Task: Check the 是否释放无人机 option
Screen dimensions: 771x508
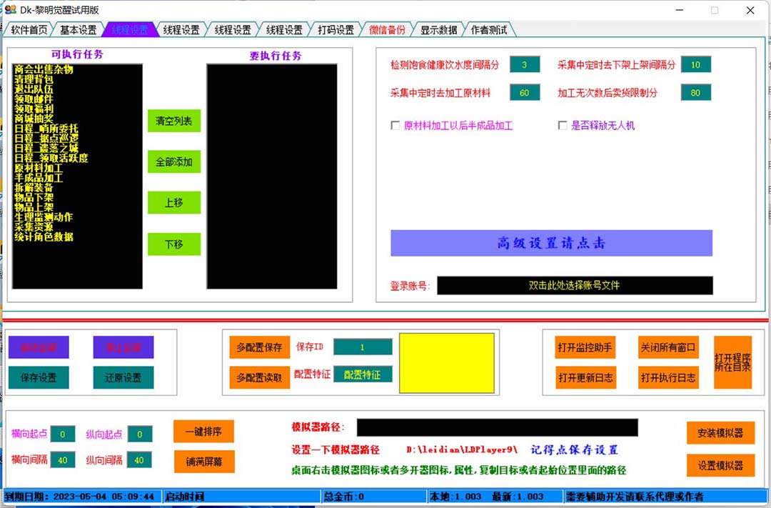Action: click(x=563, y=125)
